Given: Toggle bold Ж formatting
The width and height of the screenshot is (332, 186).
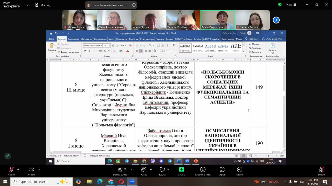Looking at the screenshot, I should click(x=85, y=51).
